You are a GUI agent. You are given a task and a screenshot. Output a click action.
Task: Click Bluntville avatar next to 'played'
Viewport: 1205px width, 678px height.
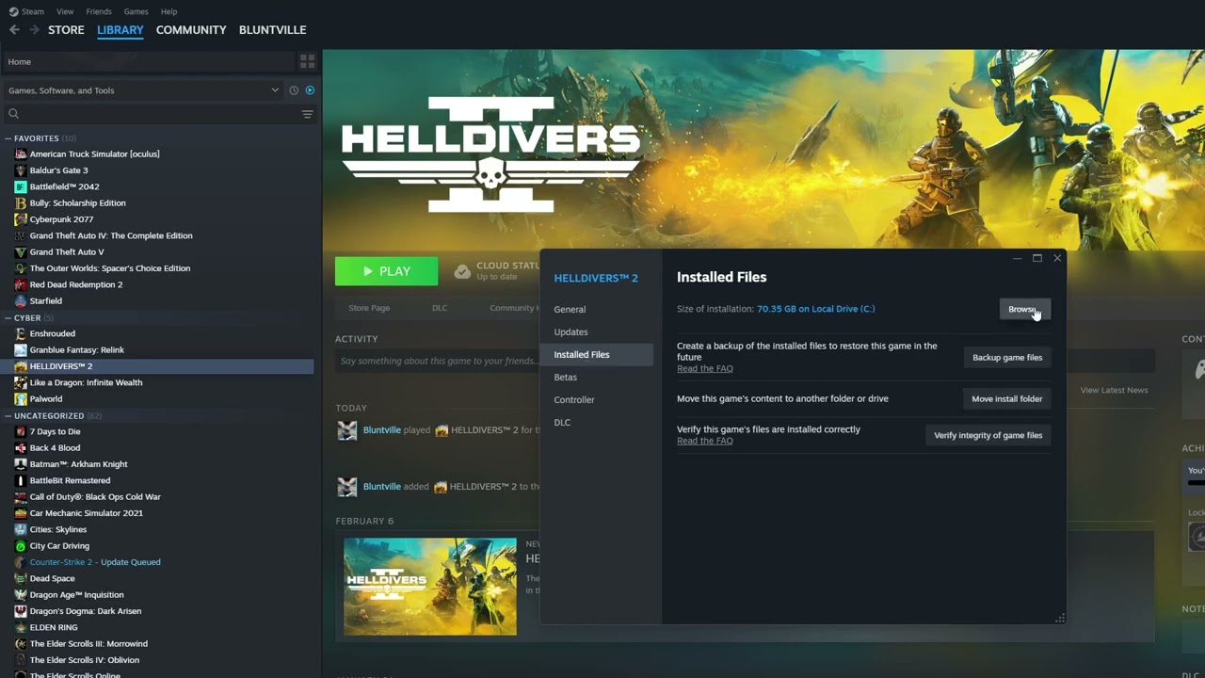[x=347, y=430]
